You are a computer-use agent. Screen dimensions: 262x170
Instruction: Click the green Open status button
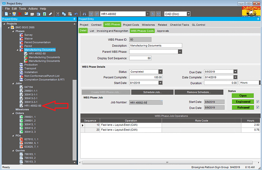[243, 95]
